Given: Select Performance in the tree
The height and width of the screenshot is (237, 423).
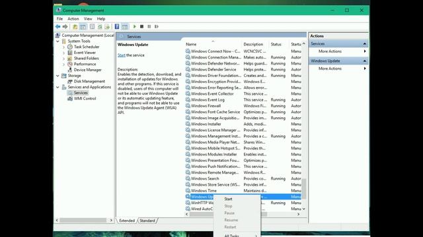Looking at the screenshot, I should (x=85, y=65).
